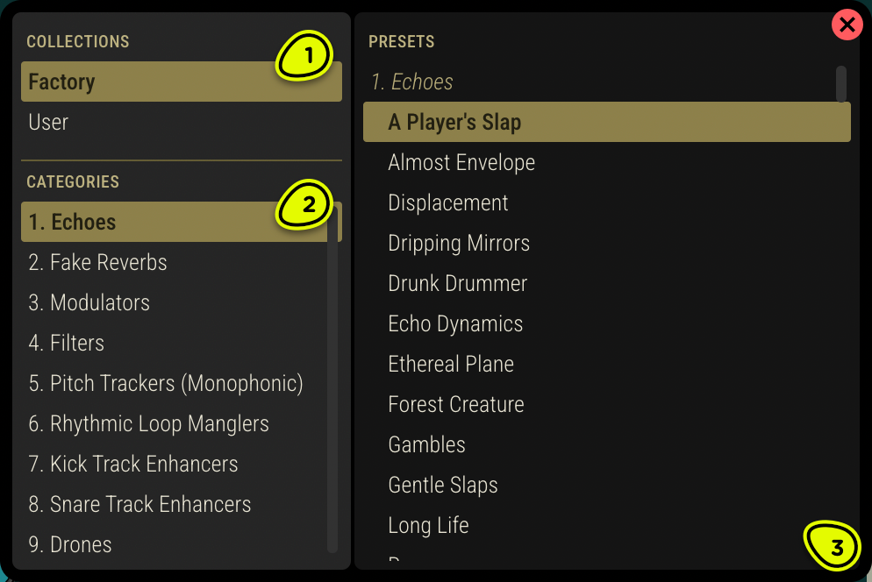Select the Almost Envelope preset
872x582 pixels.
coord(461,162)
